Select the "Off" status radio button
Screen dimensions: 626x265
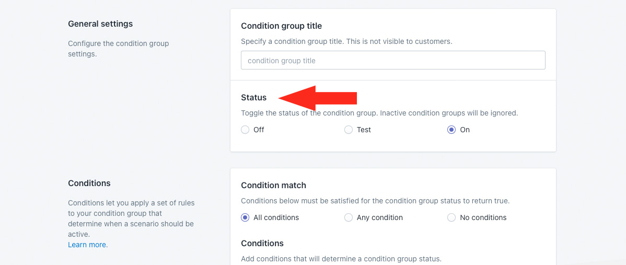245,130
